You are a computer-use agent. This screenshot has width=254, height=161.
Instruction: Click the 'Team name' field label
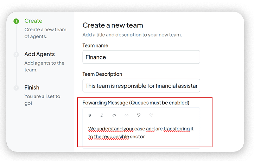[95, 46]
